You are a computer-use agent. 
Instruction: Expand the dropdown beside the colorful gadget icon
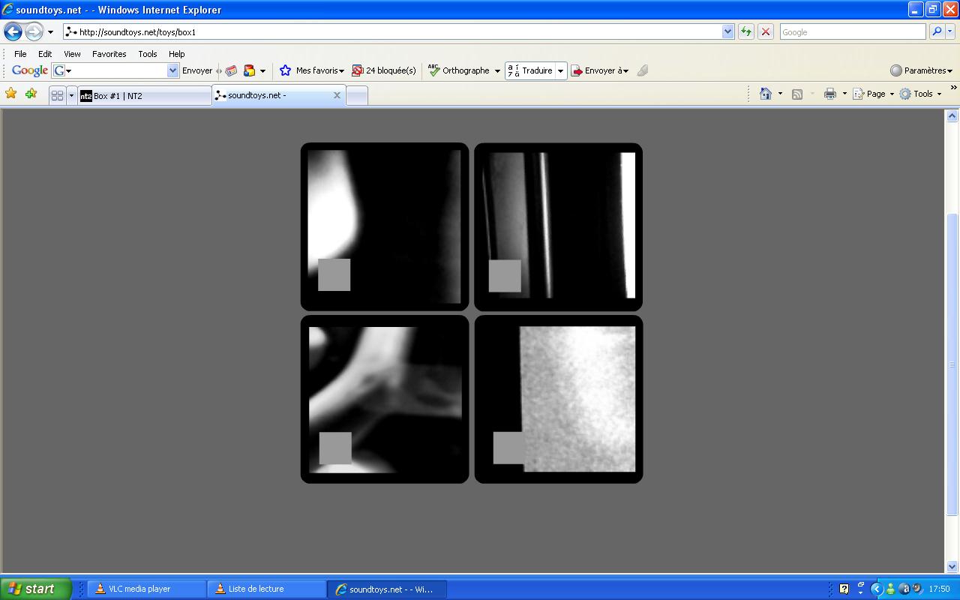[x=262, y=71]
